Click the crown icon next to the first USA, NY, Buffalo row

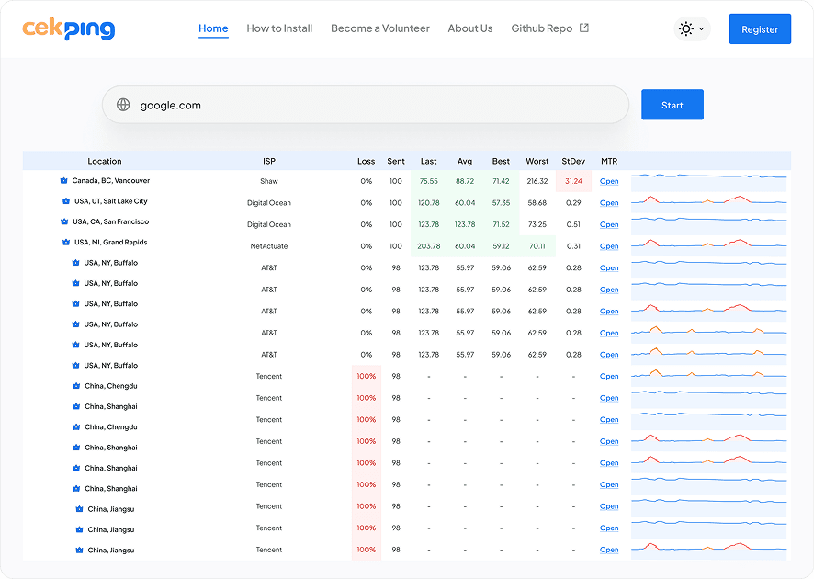[x=74, y=262]
